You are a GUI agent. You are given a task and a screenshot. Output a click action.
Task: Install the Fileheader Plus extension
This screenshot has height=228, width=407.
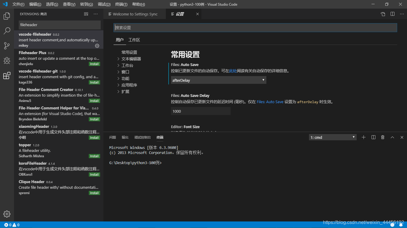94,64
